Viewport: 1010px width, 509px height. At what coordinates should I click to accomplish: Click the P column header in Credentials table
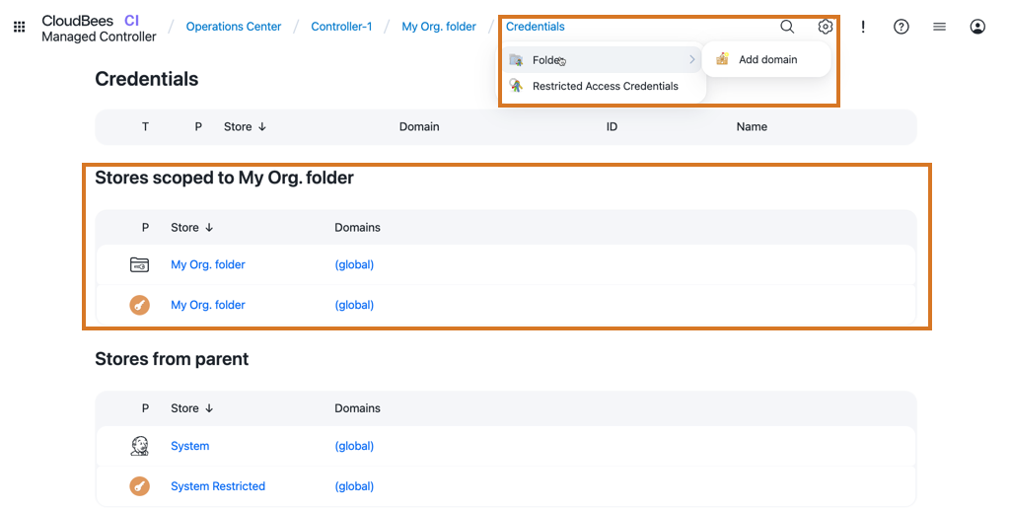pos(198,127)
